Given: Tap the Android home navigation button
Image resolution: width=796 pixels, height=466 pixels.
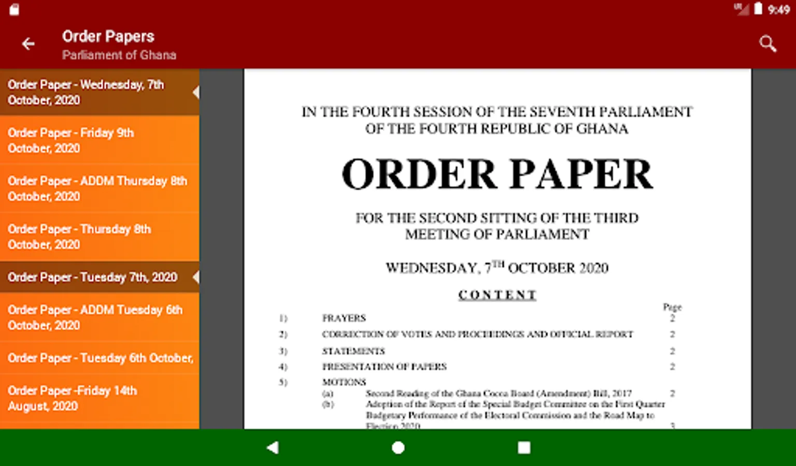Looking at the screenshot, I should (398, 448).
